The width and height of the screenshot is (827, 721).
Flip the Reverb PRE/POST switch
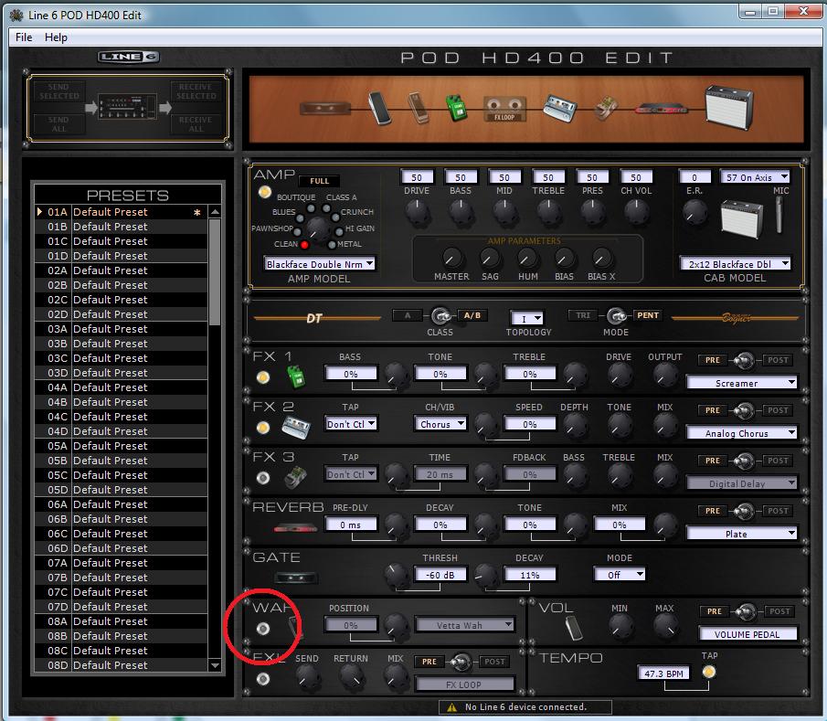pyautogui.click(x=744, y=511)
